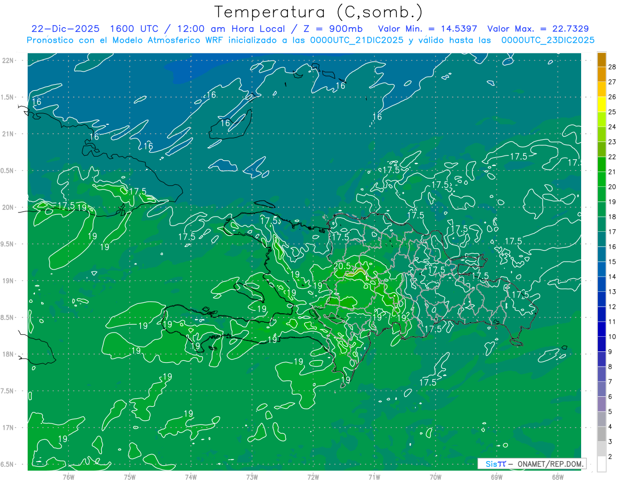Image resolution: width=626 pixels, height=484 pixels.
Task: Pick the green swatch between 20 and 21
Action: pos(601,179)
